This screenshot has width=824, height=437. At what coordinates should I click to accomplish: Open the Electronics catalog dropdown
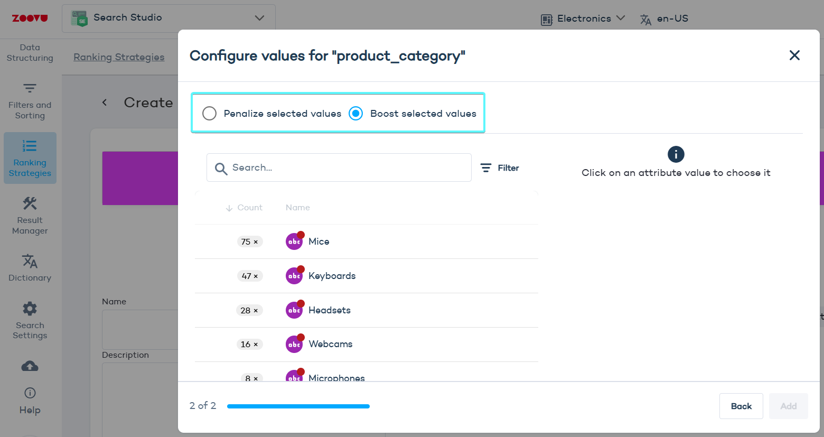583,19
